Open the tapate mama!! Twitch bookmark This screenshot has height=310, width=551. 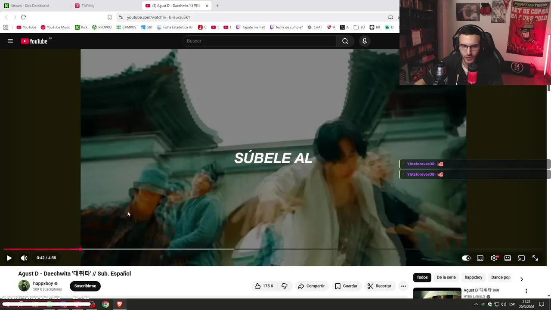click(251, 27)
